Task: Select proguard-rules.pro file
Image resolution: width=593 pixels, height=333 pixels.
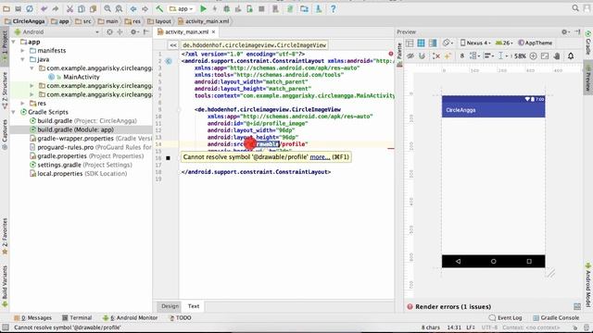Action: click(91, 147)
